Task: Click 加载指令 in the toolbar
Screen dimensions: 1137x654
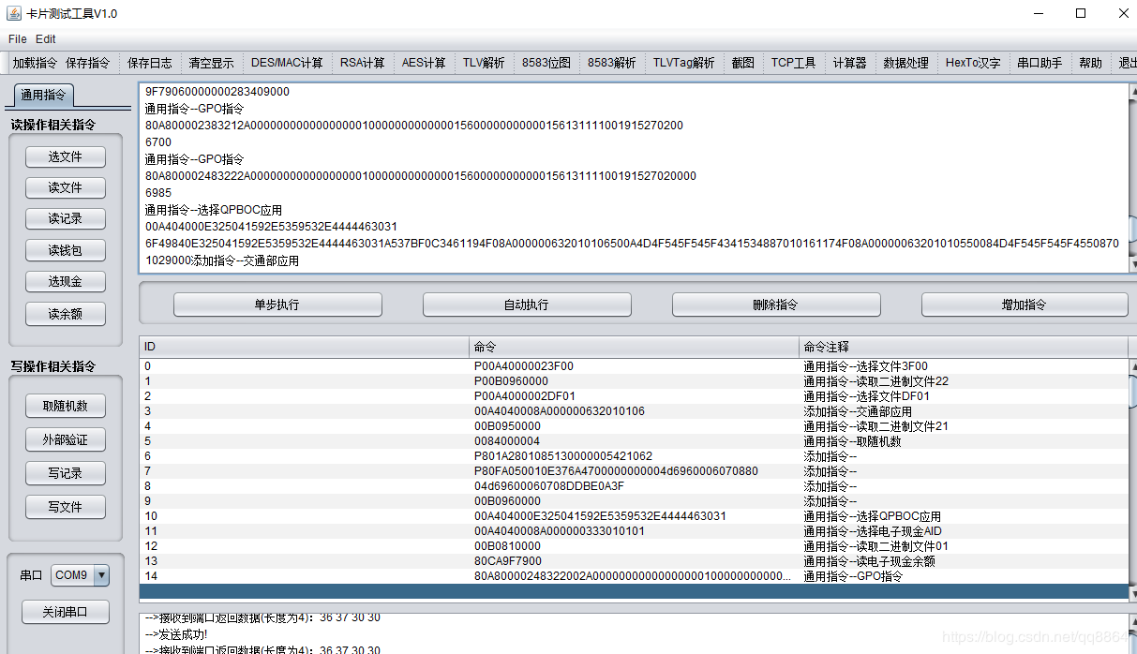Action: 35,63
